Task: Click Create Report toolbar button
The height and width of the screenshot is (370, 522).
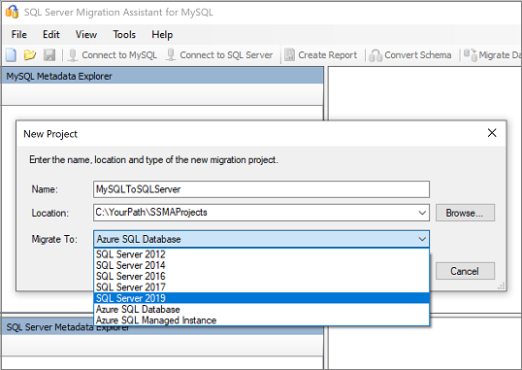Action: (320, 55)
